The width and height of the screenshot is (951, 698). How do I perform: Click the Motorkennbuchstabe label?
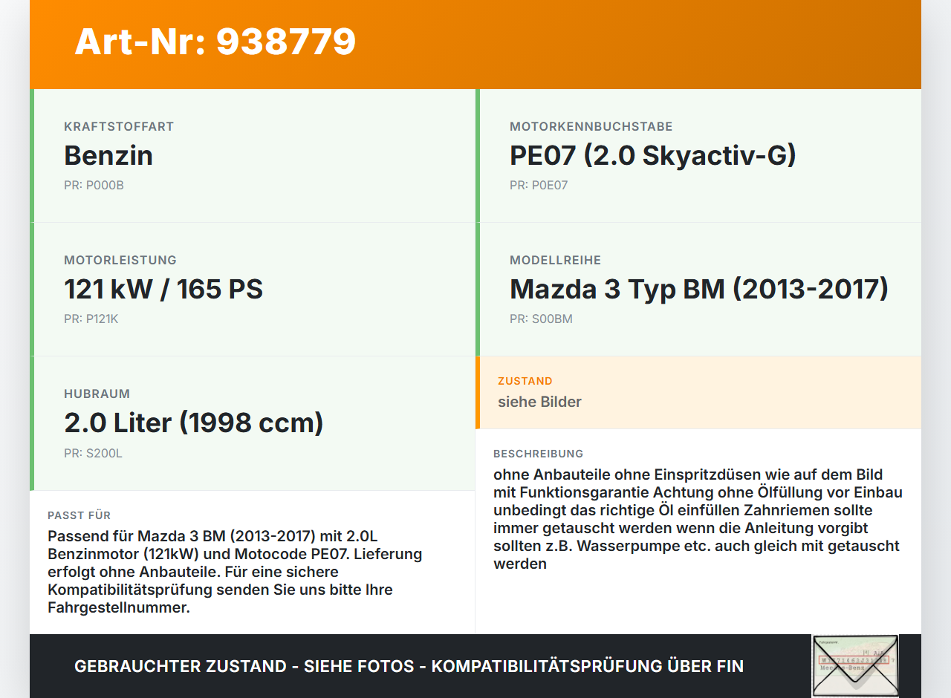(591, 127)
